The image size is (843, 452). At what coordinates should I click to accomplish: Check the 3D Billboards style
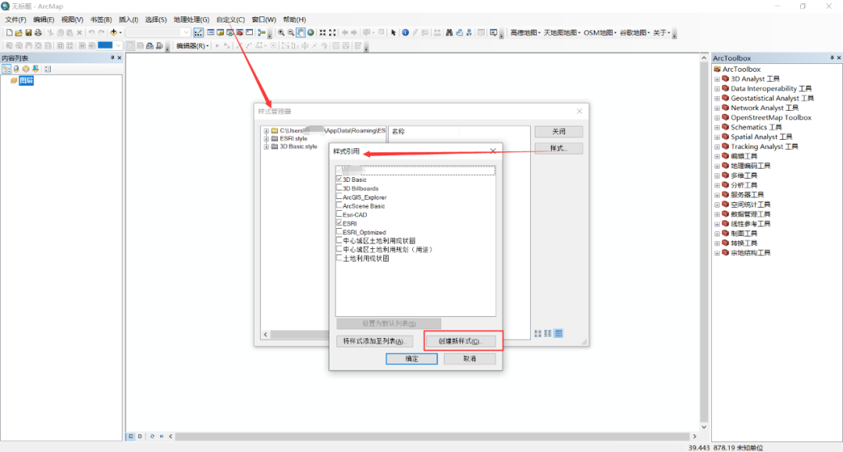340,187
